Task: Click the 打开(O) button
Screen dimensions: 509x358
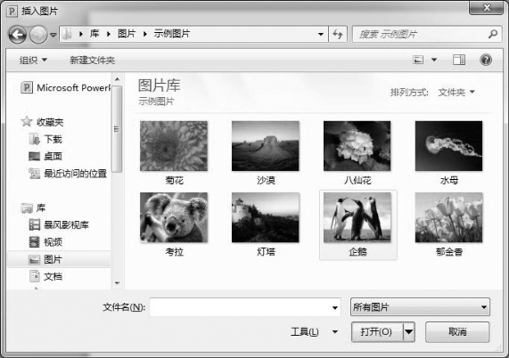Action: tap(377, 332)
